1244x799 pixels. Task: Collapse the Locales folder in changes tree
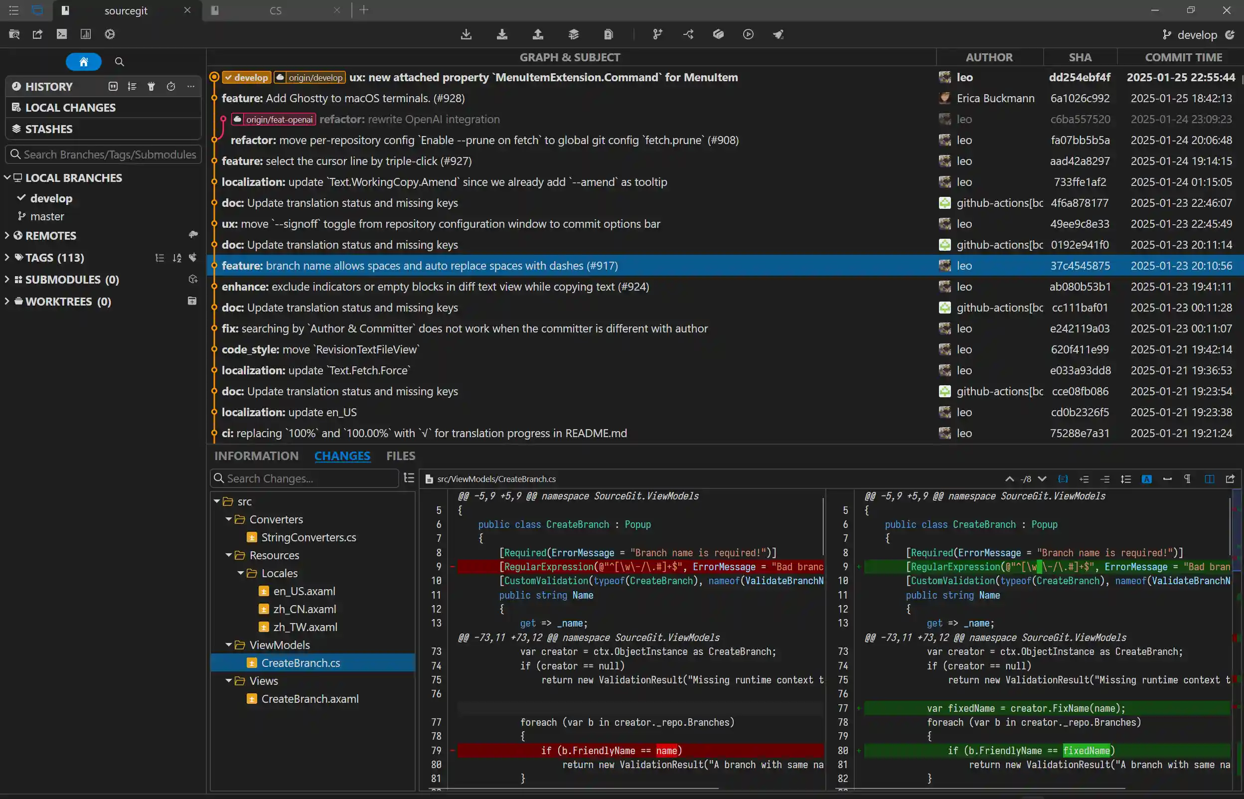(241, 573)
